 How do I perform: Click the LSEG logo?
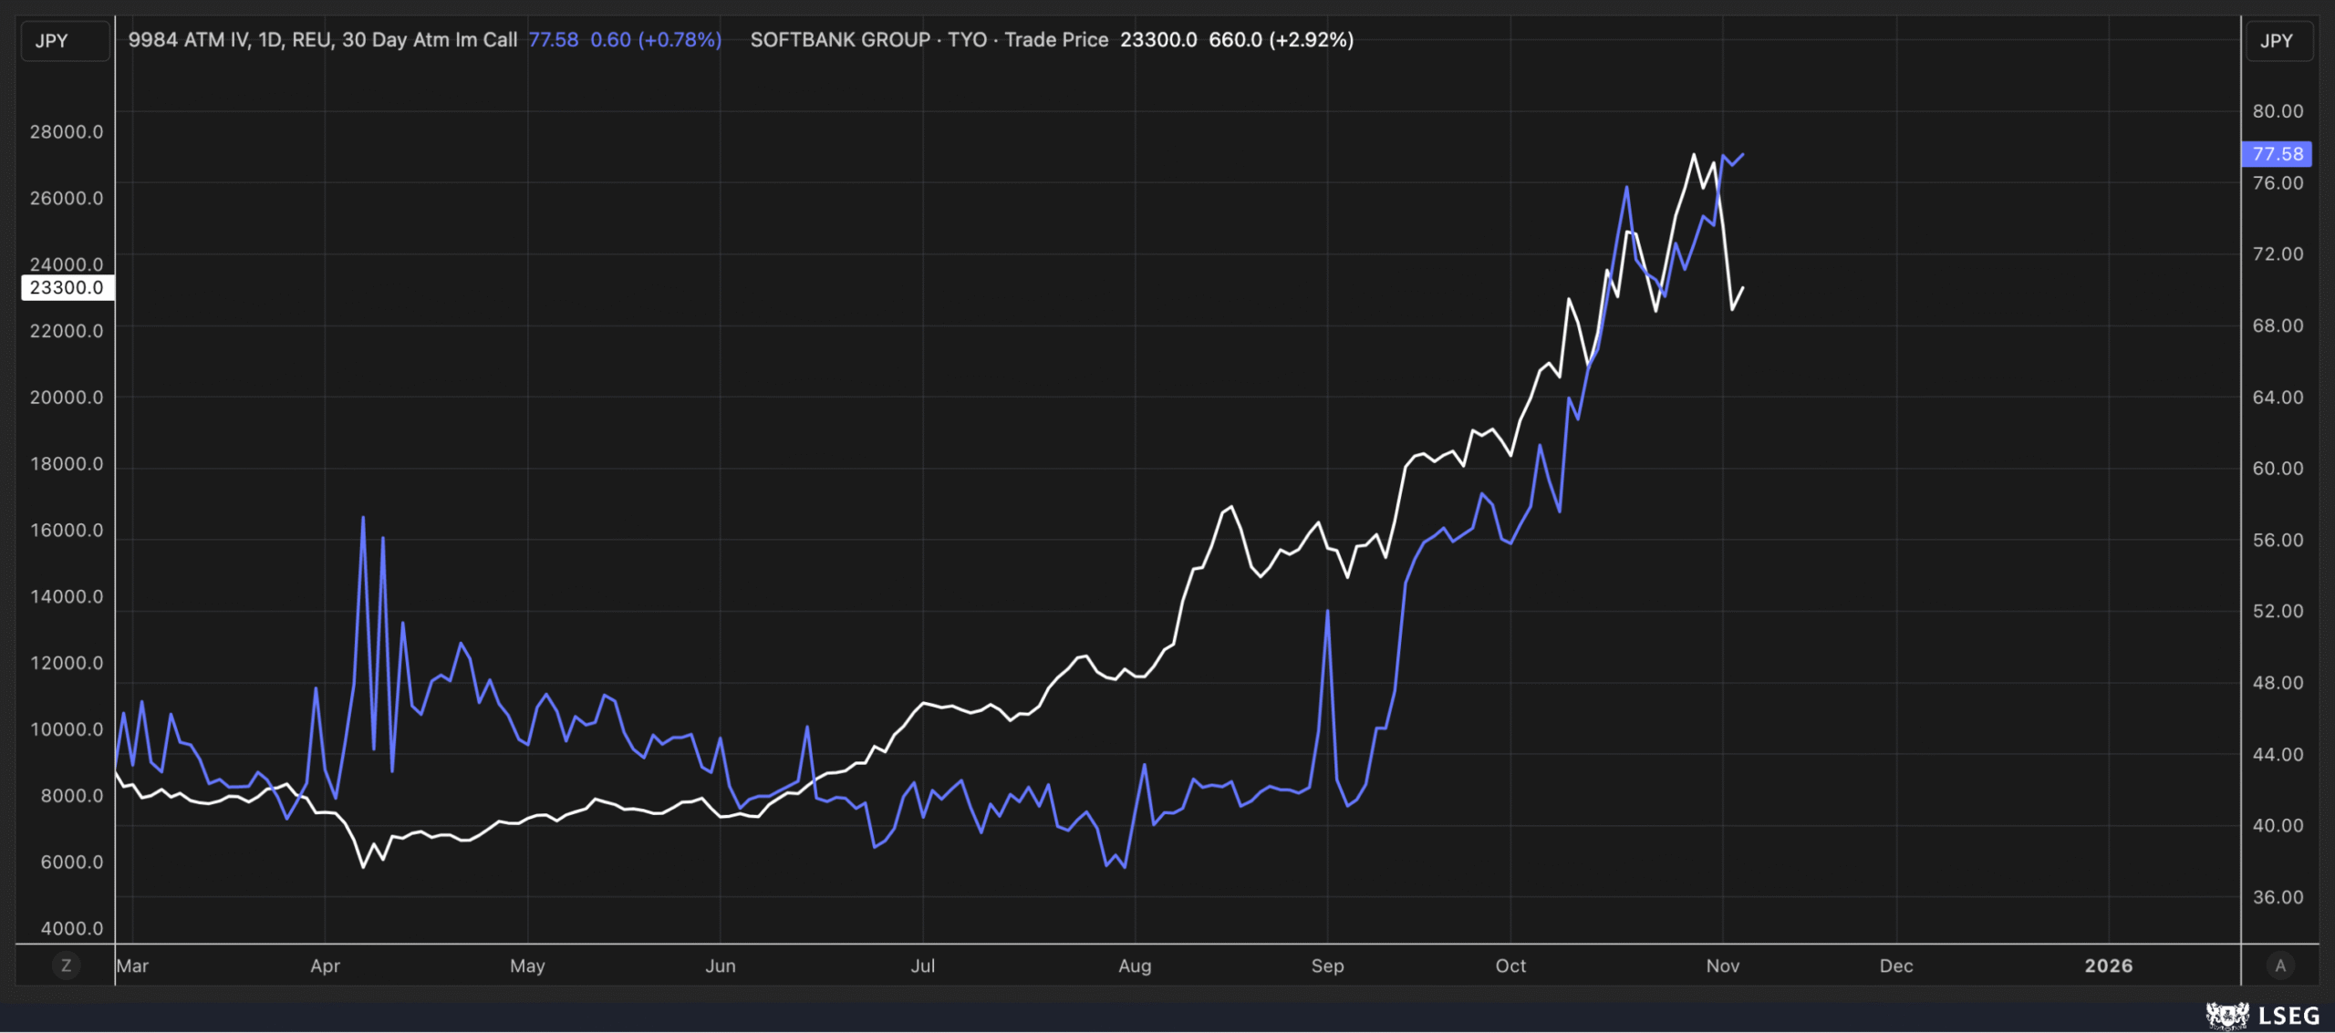[x=2263, y=1015]
